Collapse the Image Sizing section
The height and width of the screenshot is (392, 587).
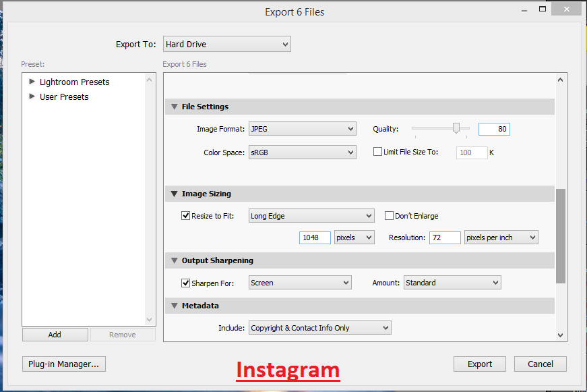click(x=174, y=194)
